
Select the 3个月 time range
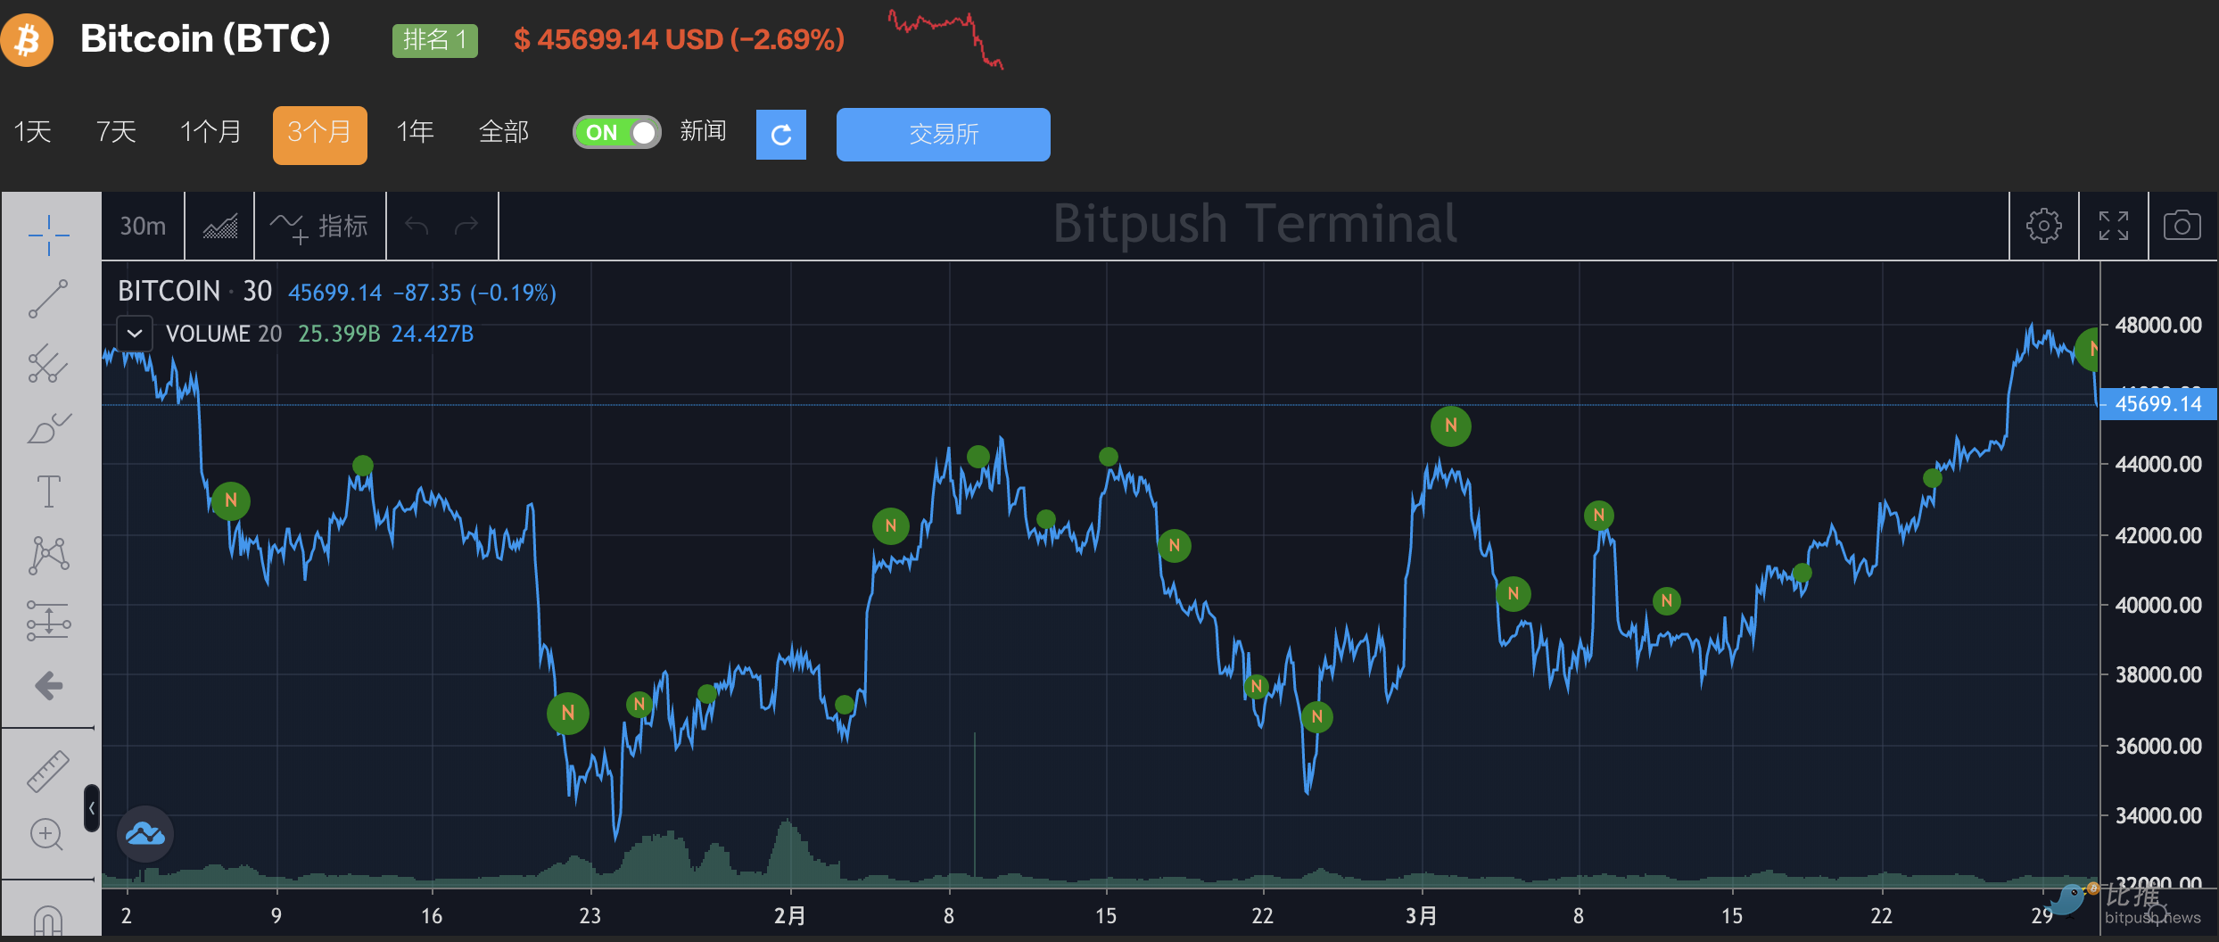pos(319,135)
